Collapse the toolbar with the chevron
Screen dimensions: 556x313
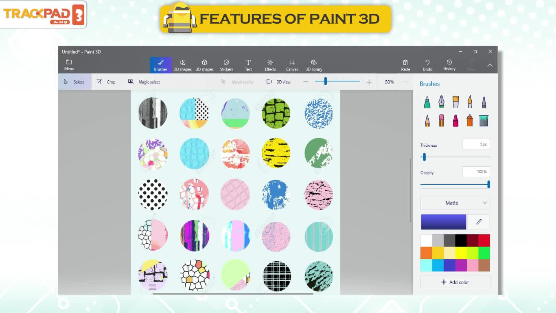coord(490,65)
